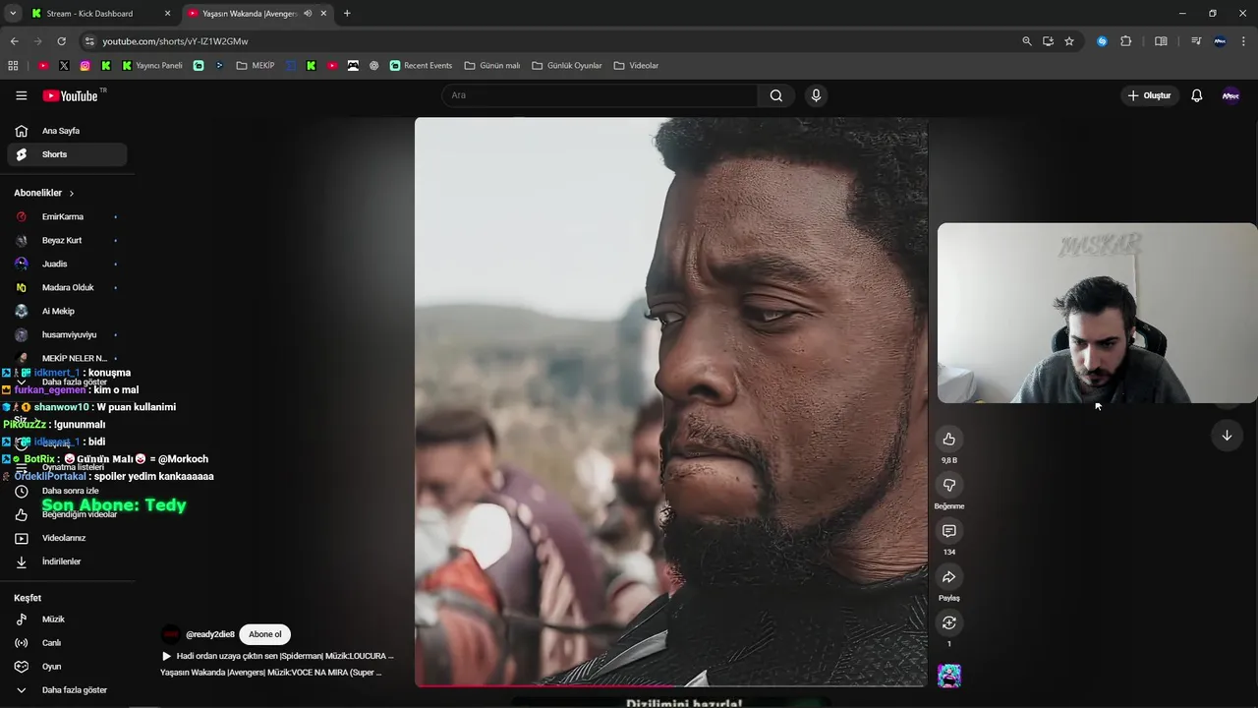Viewport: 1258px width, 708px height.
Task: Toggle the Chrome reading mode side panel
Action: (1161, 41)
